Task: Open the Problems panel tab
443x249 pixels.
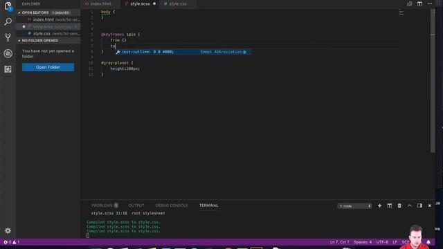Action: click(x=105, y=205)
